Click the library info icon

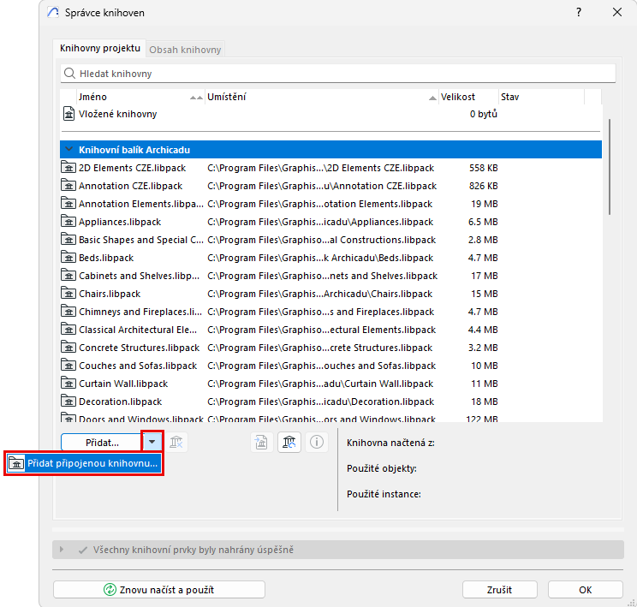(317, 442)
